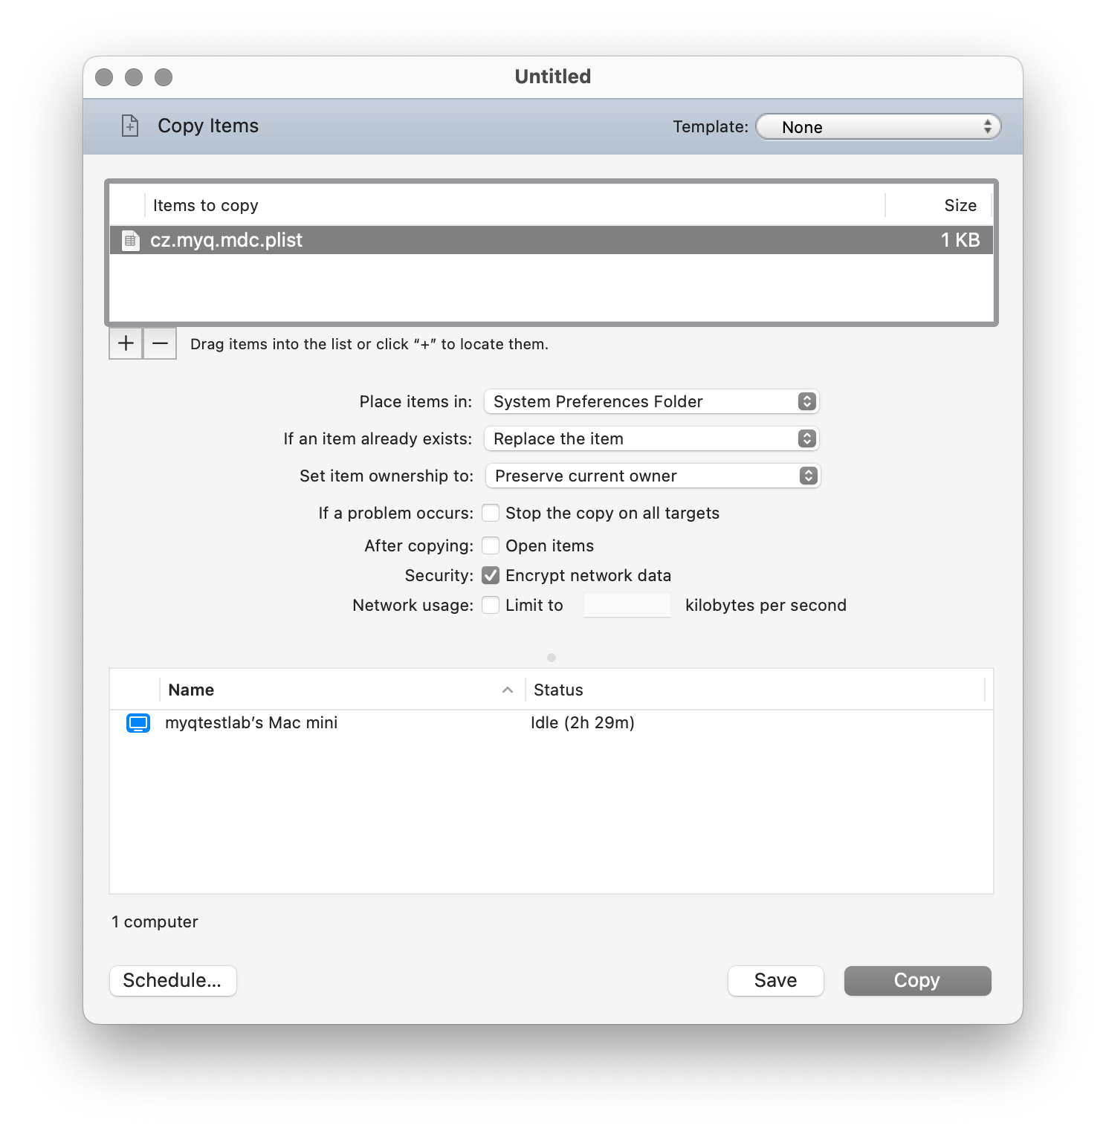This screenshot has width=1106, height=1134.
Task: Open the Place items in dropdown
Action: coord(650,401)
